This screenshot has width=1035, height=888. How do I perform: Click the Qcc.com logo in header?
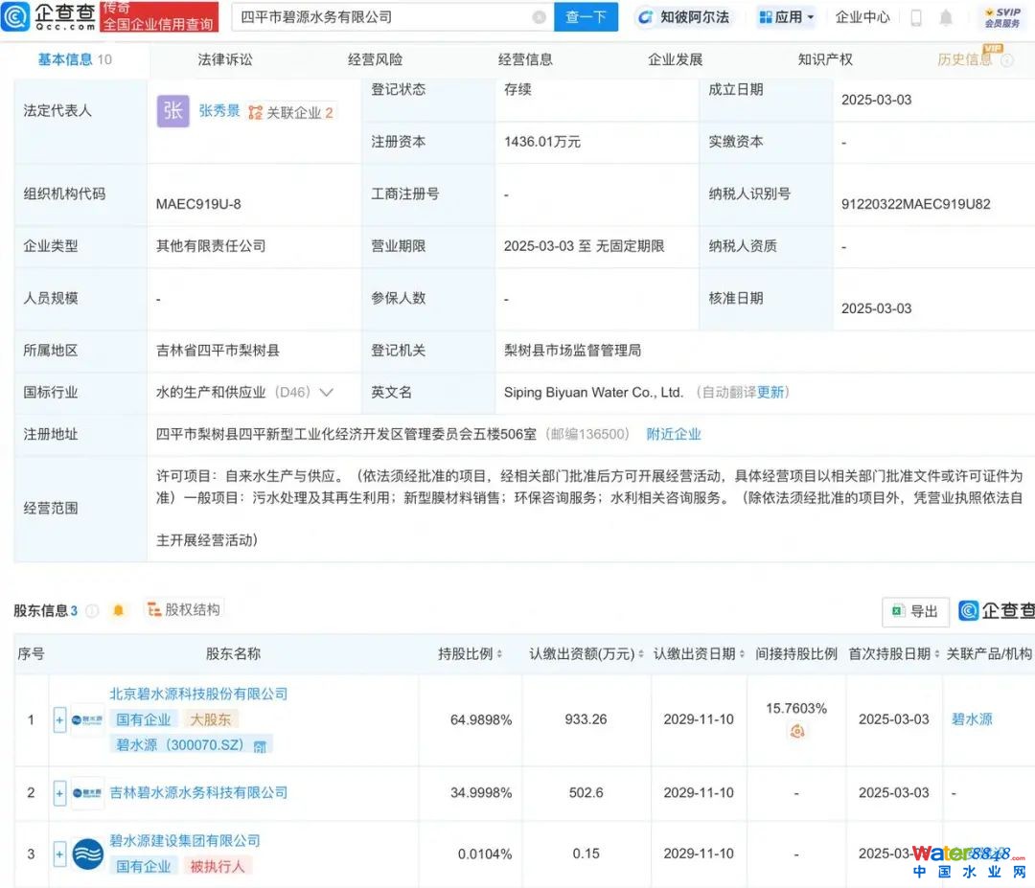(50, 16)
